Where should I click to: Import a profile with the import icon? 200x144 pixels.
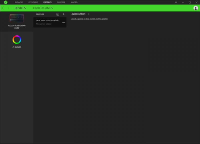tap(58, 14)
